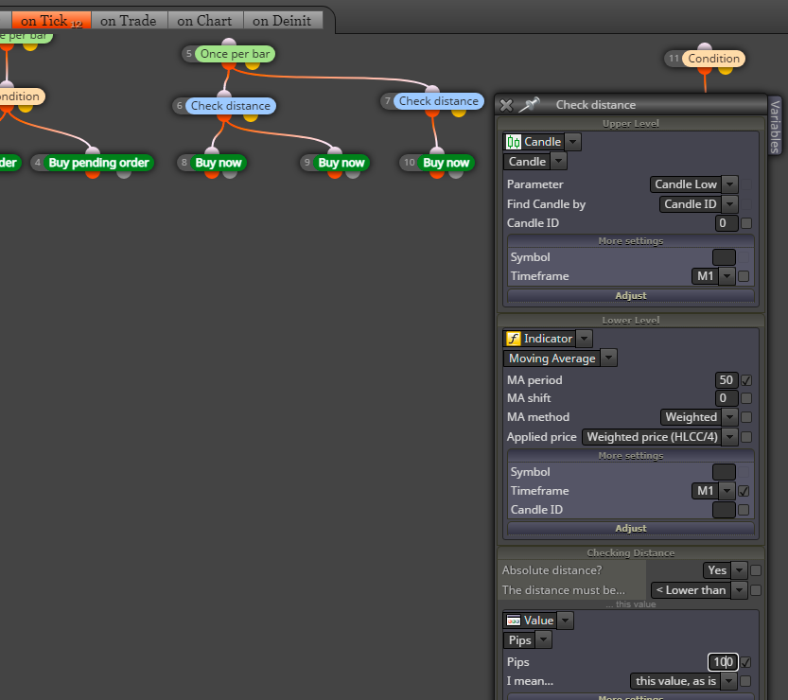Uncheck the MA period checkbox
Image resolution: width=788 pixels, height=700 pixels.
[x=746, y=380]
